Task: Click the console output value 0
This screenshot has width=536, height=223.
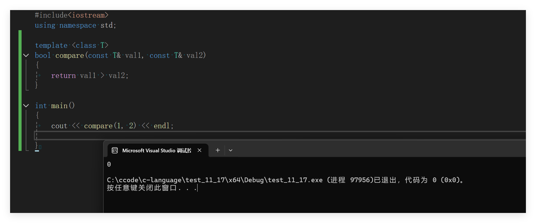Action: 109,164
